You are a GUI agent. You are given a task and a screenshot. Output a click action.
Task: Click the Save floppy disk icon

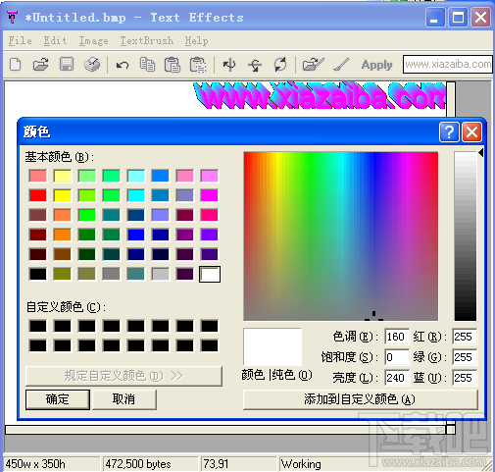(67, 64)
